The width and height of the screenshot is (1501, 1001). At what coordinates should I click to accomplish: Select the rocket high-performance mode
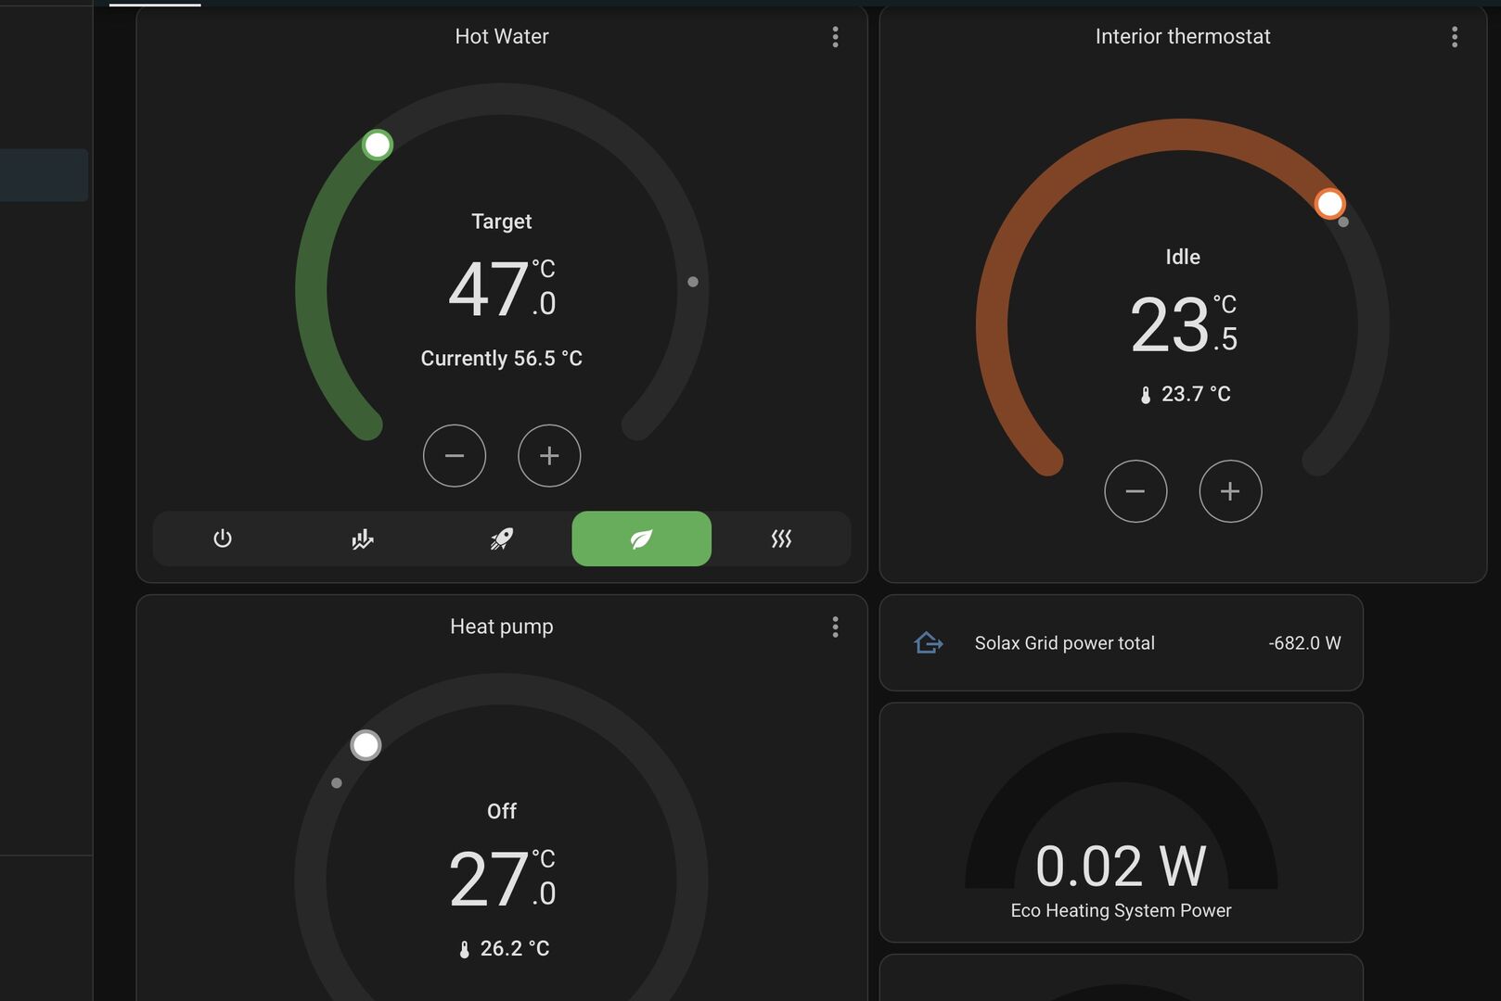click(x=502, y=539)
